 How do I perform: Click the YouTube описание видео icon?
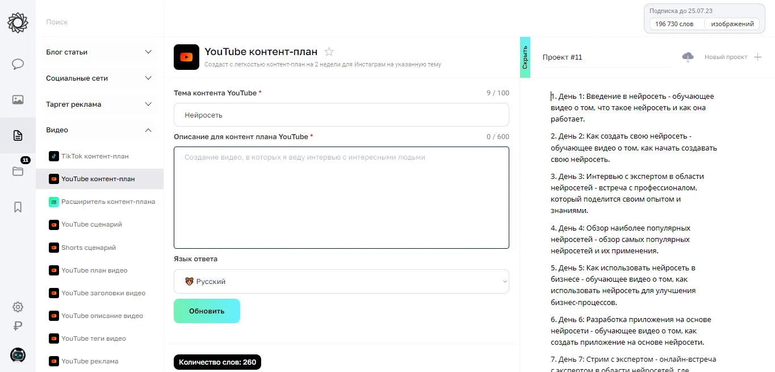point(53,316)
